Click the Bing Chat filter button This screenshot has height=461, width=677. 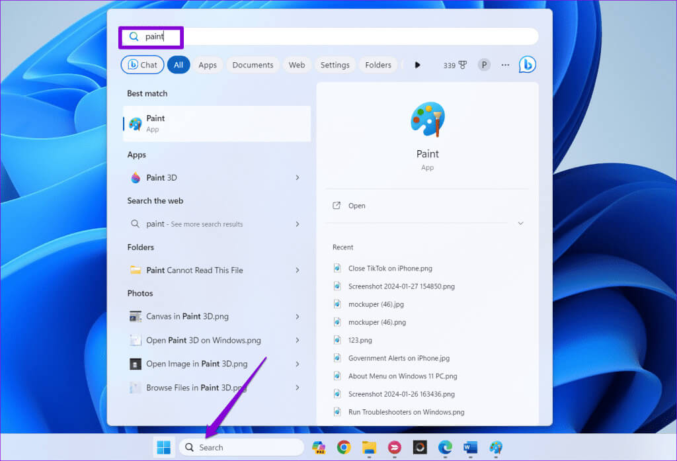point(143,65)
